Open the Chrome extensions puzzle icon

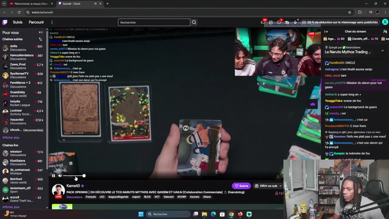[x=360, y=12]
